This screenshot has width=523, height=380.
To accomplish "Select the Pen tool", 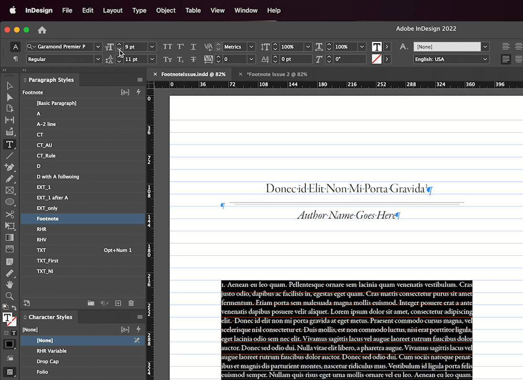I will pos(10,167).
